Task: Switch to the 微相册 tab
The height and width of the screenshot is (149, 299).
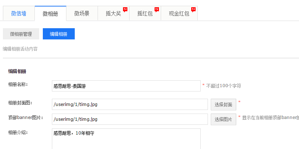Action: coord(50,14)
